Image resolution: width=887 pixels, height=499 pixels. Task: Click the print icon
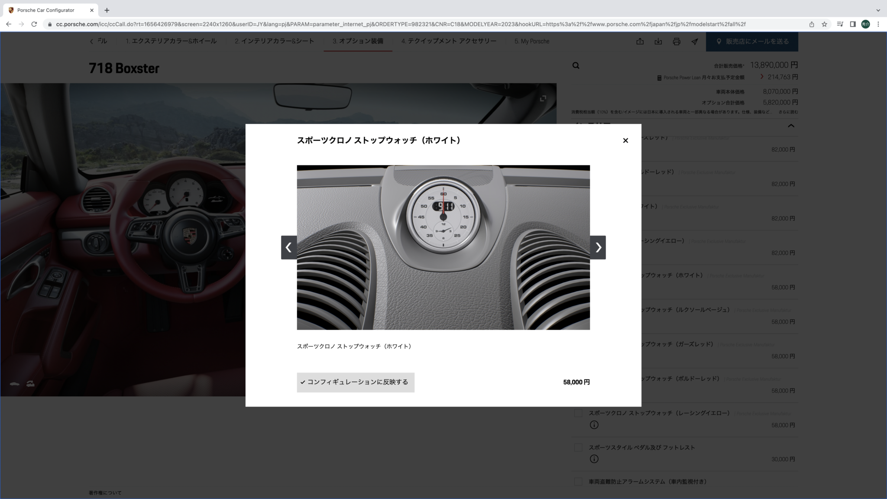pyautogui.click(x=677, y=42)
